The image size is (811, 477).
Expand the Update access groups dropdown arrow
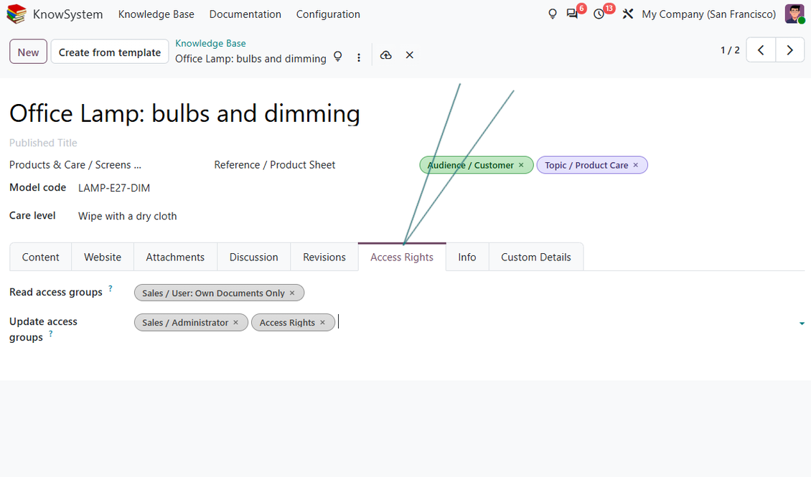[802, 323]
